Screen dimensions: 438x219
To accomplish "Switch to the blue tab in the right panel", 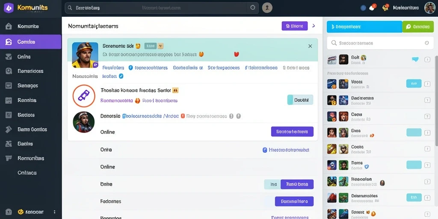I will point(364,27).
